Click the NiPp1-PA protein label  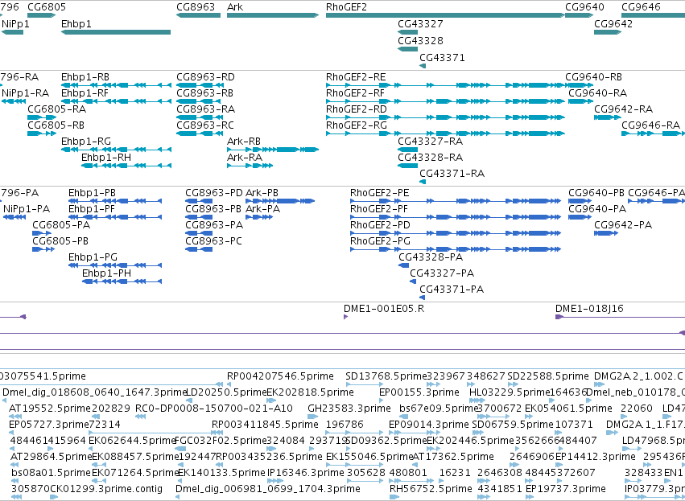(x=27, y=209)
